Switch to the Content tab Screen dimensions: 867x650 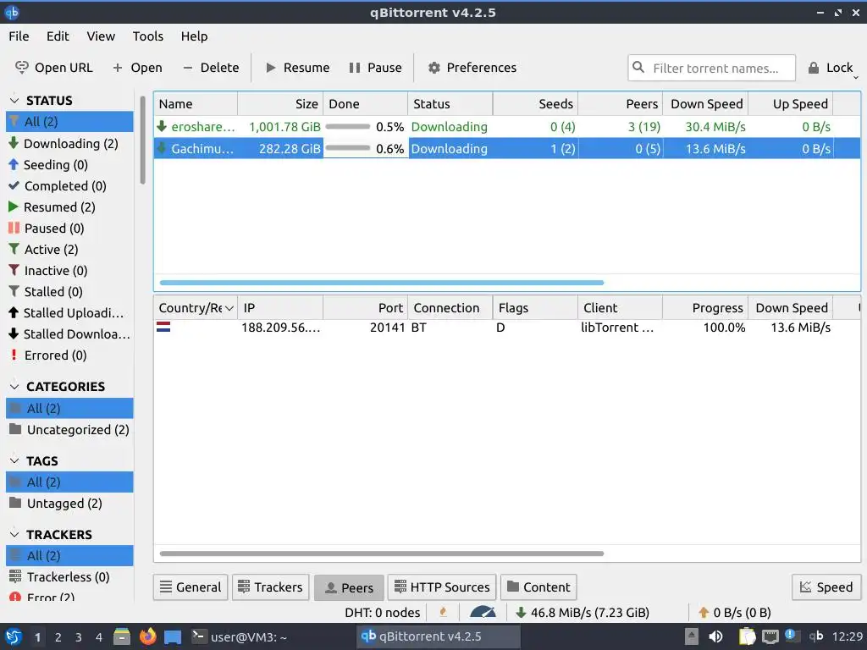click(x=538, y=587)
